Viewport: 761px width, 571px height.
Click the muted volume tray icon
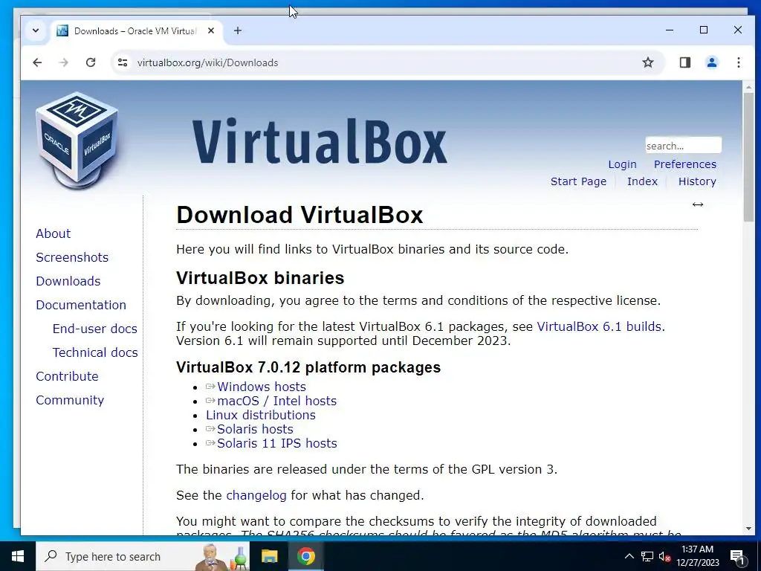(664, 556)
